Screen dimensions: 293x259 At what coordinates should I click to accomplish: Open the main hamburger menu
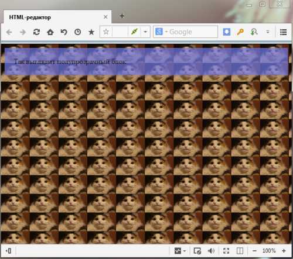point(283,32)
